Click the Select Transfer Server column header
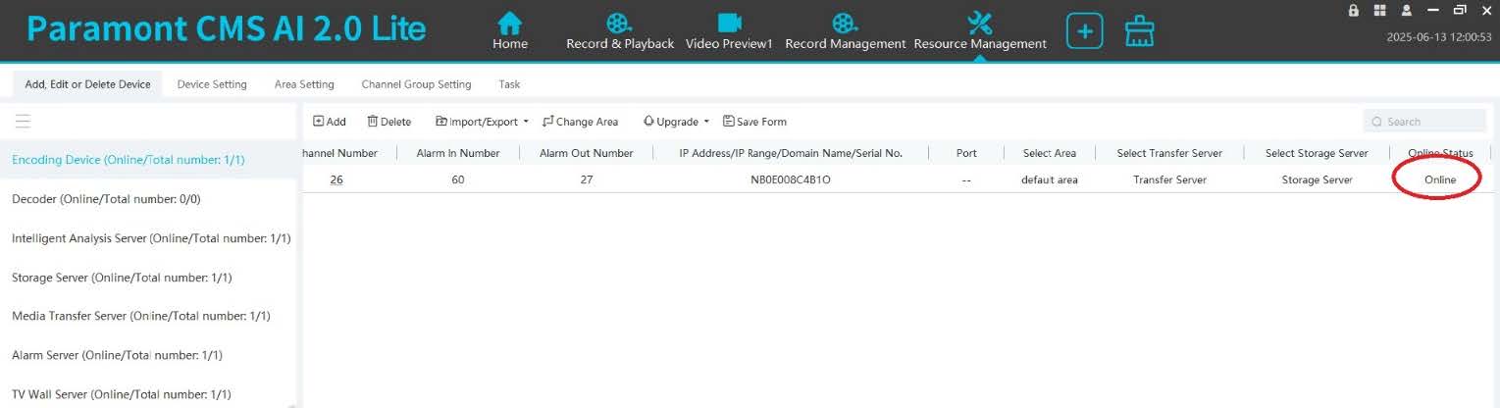This screenshot has width=1500, height=408. point(1169,153)
